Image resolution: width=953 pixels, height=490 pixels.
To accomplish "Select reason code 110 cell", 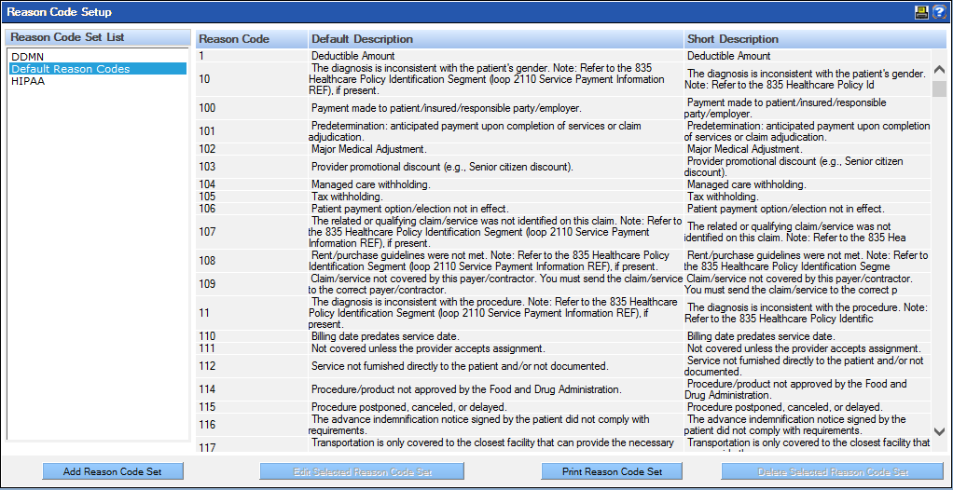I will (252, 335).
